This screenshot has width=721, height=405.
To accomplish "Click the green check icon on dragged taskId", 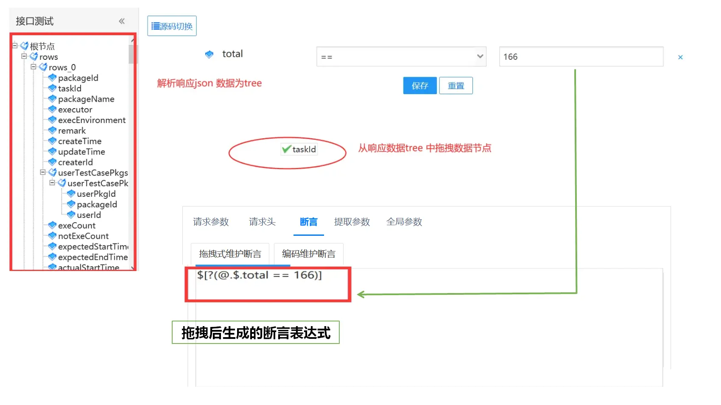I will click(287, 149).
